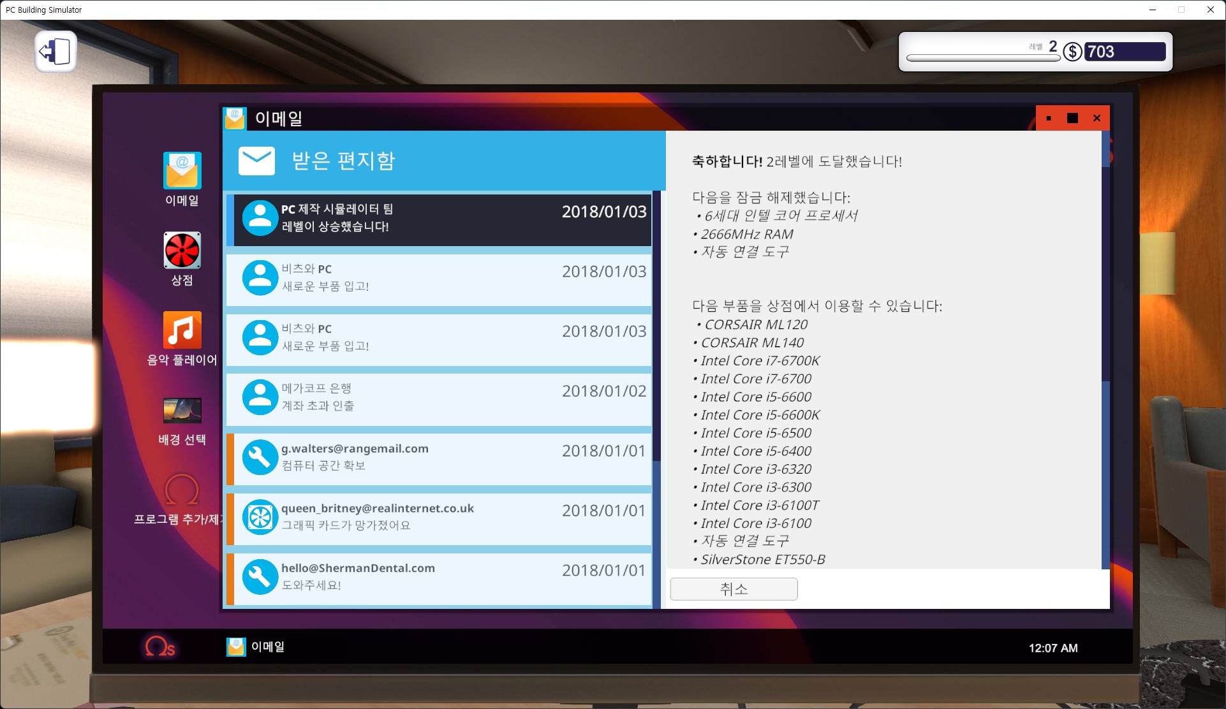Screen dimensions: 1226x709
Task: Click SilverStone ET550-B in parts list
Action: [x=763, y=559]
